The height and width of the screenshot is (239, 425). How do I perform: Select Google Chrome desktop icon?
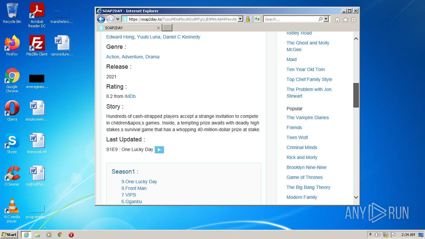(12, 80)
